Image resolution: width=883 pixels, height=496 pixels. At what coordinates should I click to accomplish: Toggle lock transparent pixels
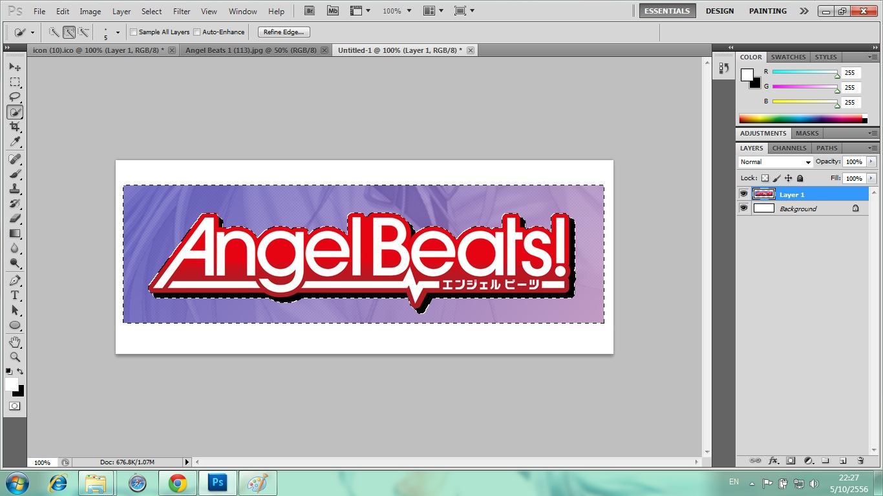pyautogui.click(x=765, y=178)
